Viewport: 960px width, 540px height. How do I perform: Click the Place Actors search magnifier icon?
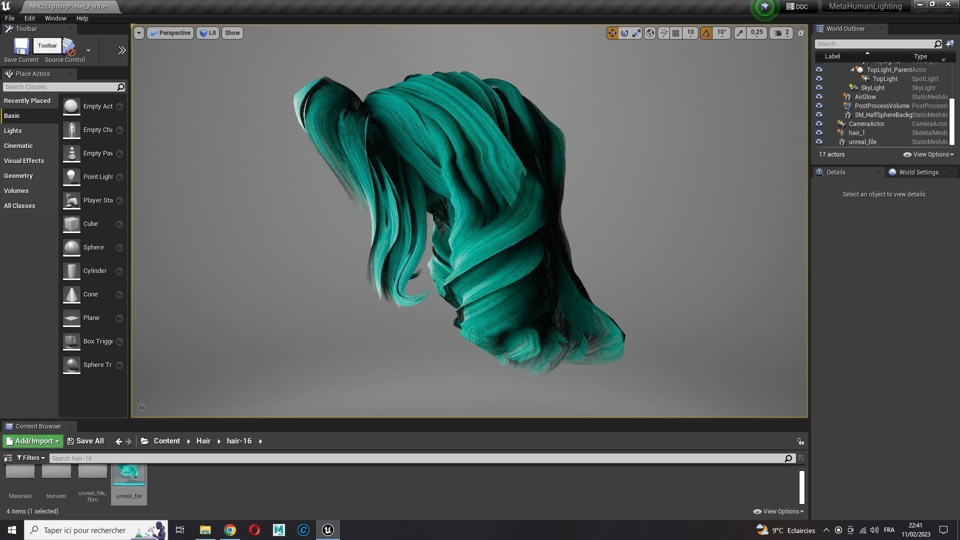tap(120, 87)
